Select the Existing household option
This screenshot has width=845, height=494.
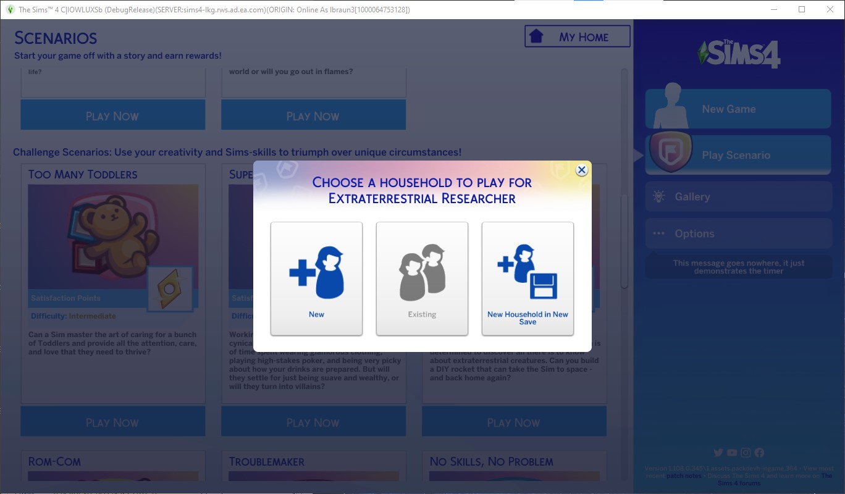click(x=422, y=278)
